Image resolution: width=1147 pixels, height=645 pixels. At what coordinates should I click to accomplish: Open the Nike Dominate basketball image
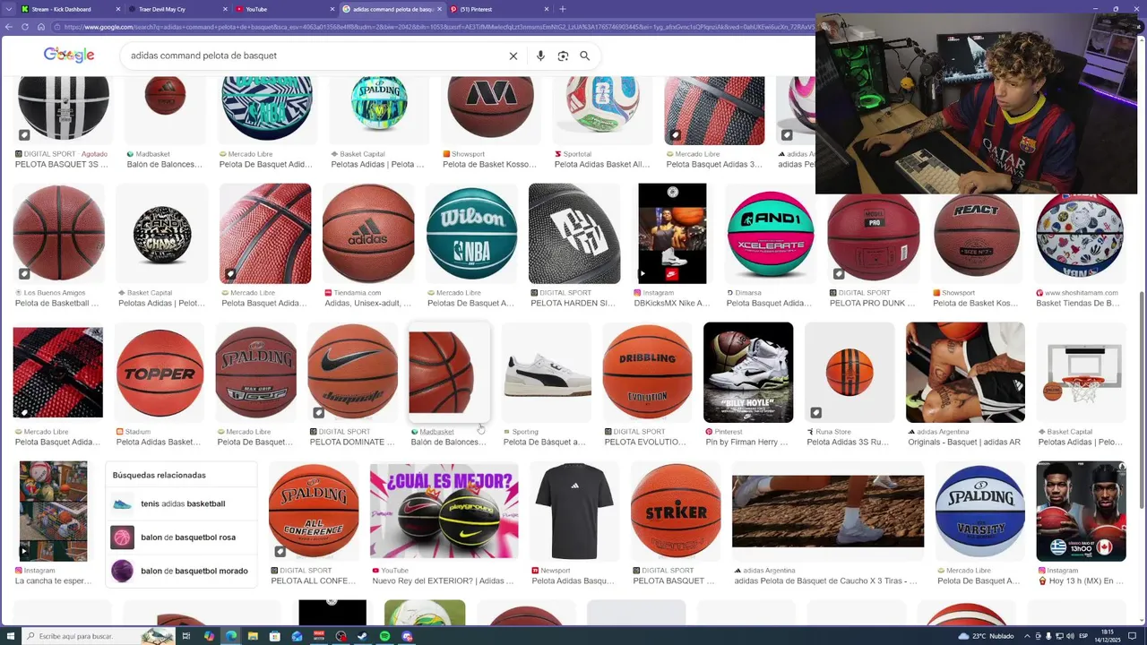point(352,372)
